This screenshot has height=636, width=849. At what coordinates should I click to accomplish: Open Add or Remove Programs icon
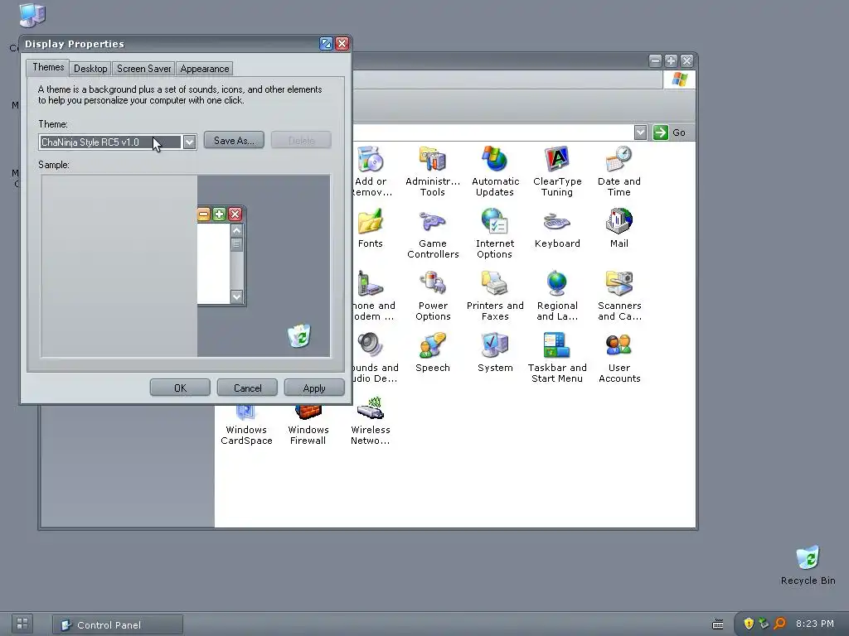click(x=371, y=160)
